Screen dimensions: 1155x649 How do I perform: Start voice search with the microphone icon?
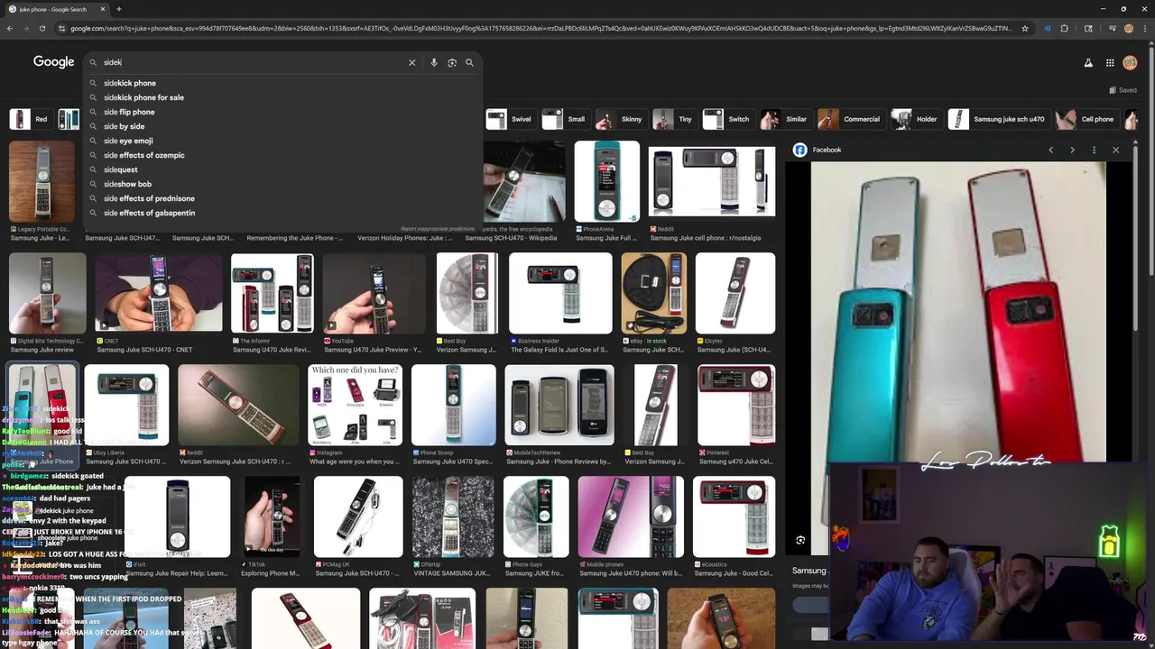click(434, 62)
